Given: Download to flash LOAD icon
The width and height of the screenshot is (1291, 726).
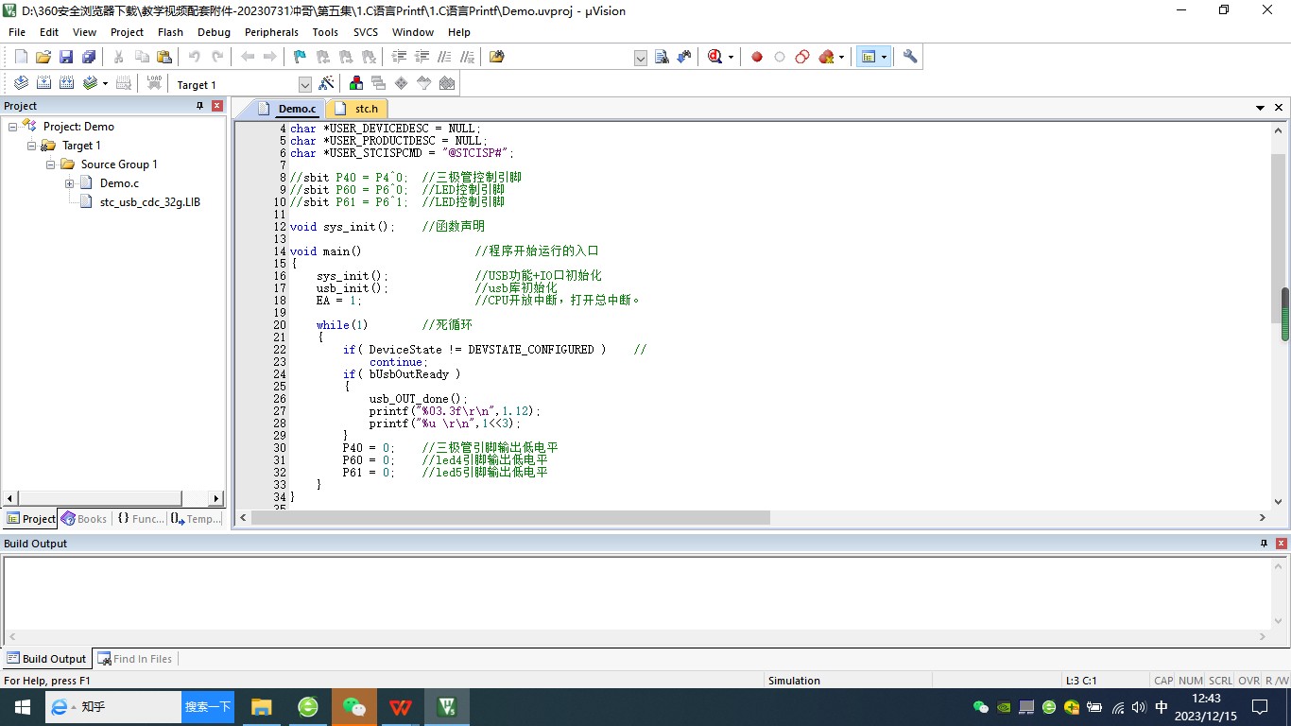Looking at the screenshot, I should pyautogui.click(x=154, y=83).
